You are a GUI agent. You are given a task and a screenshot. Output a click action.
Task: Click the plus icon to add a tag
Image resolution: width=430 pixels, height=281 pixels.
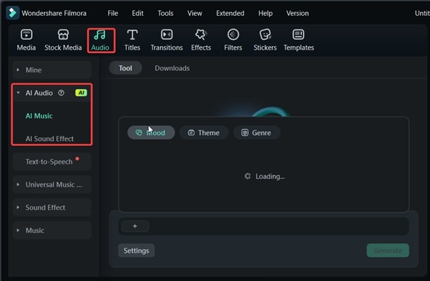[135, 226]
